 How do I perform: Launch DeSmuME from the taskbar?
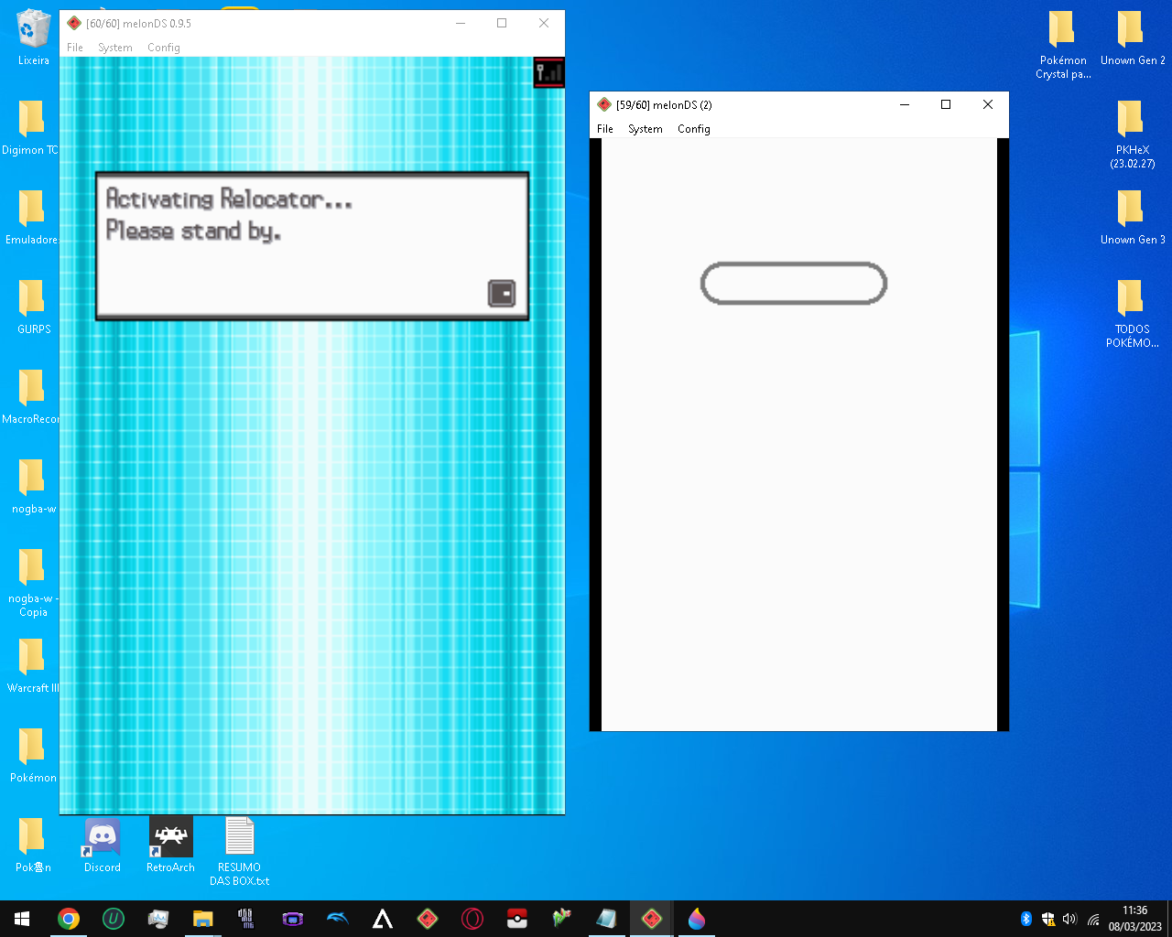tap(246, 919)
